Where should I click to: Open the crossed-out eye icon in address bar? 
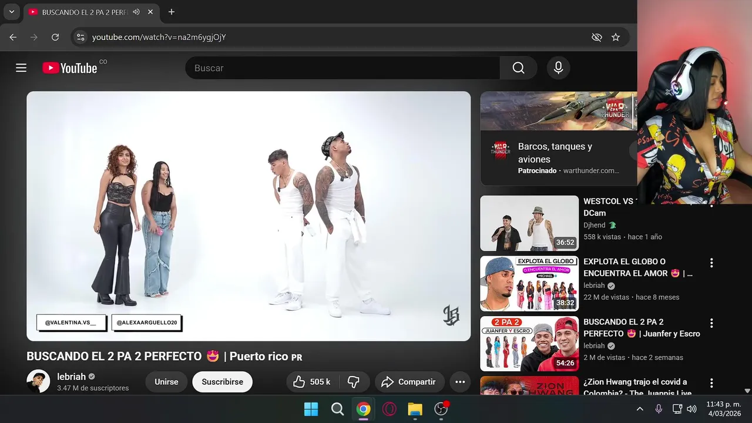pyautogui.click(x=597, y=37)
